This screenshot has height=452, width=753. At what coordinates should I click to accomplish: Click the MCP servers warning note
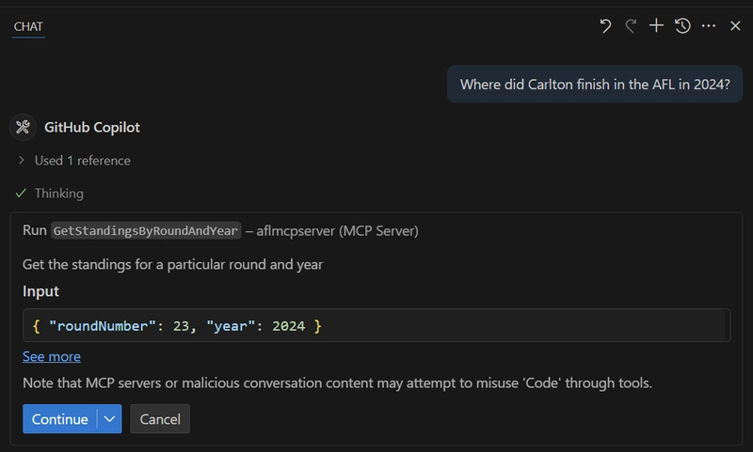(337, 383)
